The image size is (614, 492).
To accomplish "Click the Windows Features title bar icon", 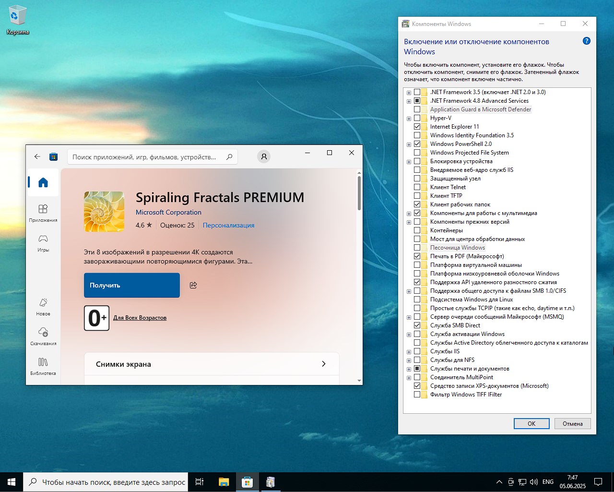I will pyautogui.click(x=406, y=24).
